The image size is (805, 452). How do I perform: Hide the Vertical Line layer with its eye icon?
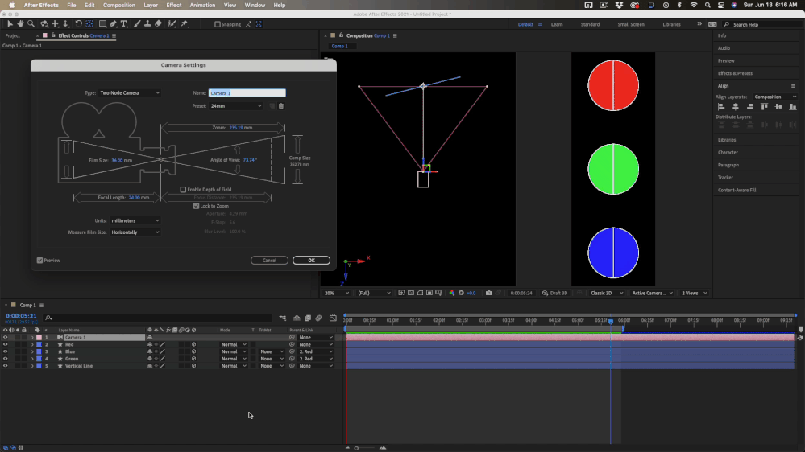tap(5, 366)
